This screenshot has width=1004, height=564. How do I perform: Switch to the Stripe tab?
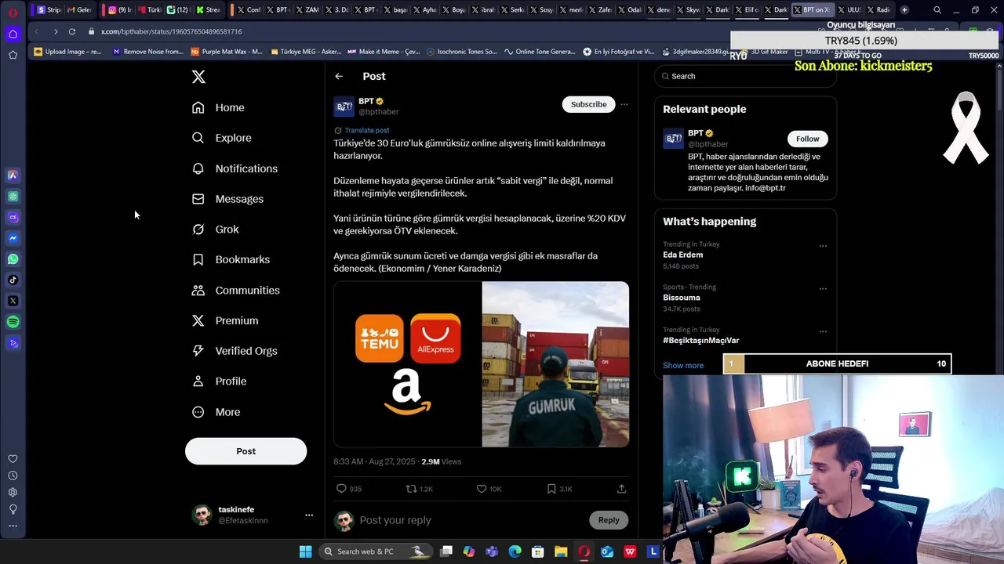49,9
